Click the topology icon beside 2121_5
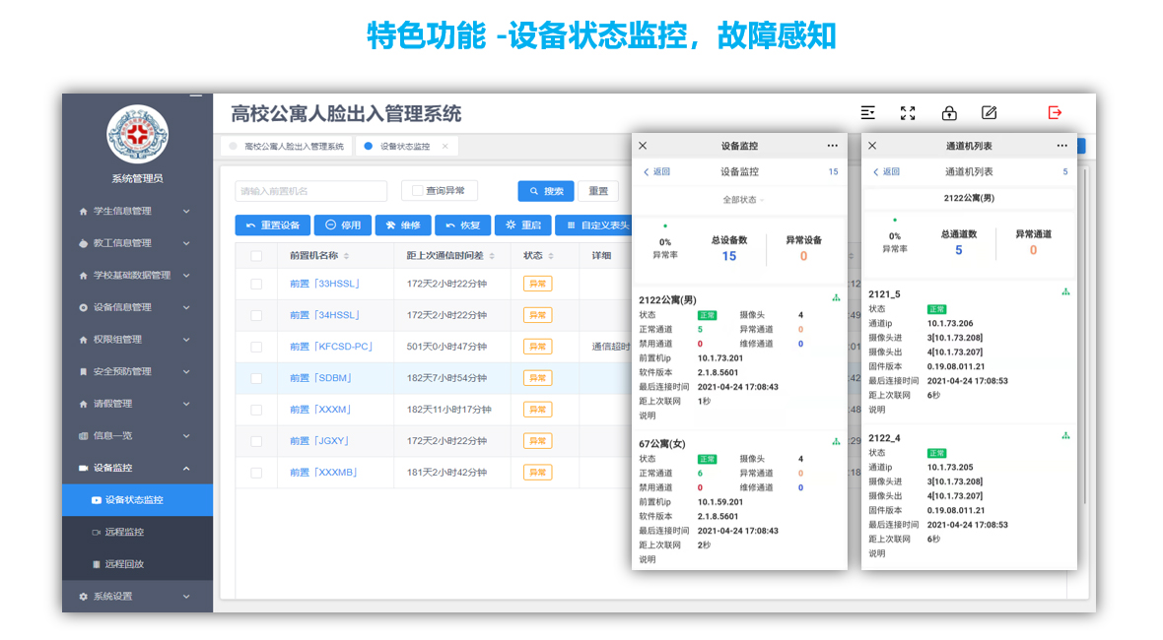1163x640 pixels. coord(1065,292)
